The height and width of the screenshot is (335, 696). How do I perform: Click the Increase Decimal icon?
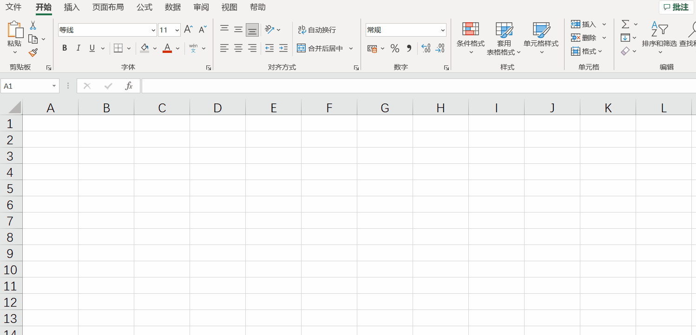(426, 48)
